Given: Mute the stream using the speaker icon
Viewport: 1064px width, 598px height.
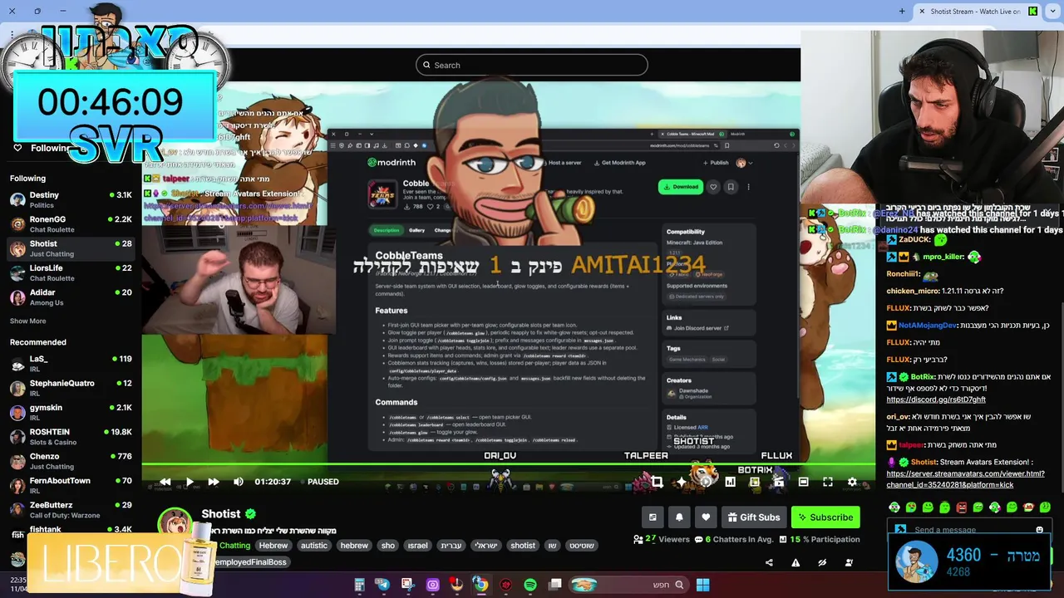Looking at the screenshot, I should click(239, 482).
